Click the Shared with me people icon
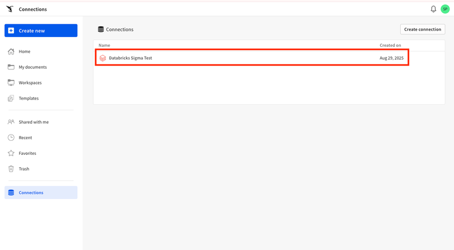454x250 pixels. pyautogui.click(x=11, y=122)
